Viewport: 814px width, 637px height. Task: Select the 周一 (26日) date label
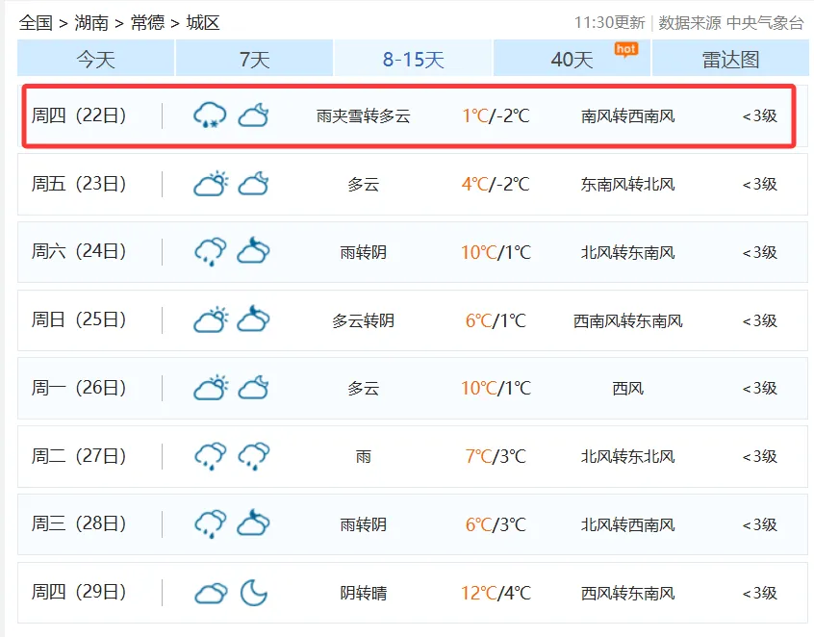78,388
